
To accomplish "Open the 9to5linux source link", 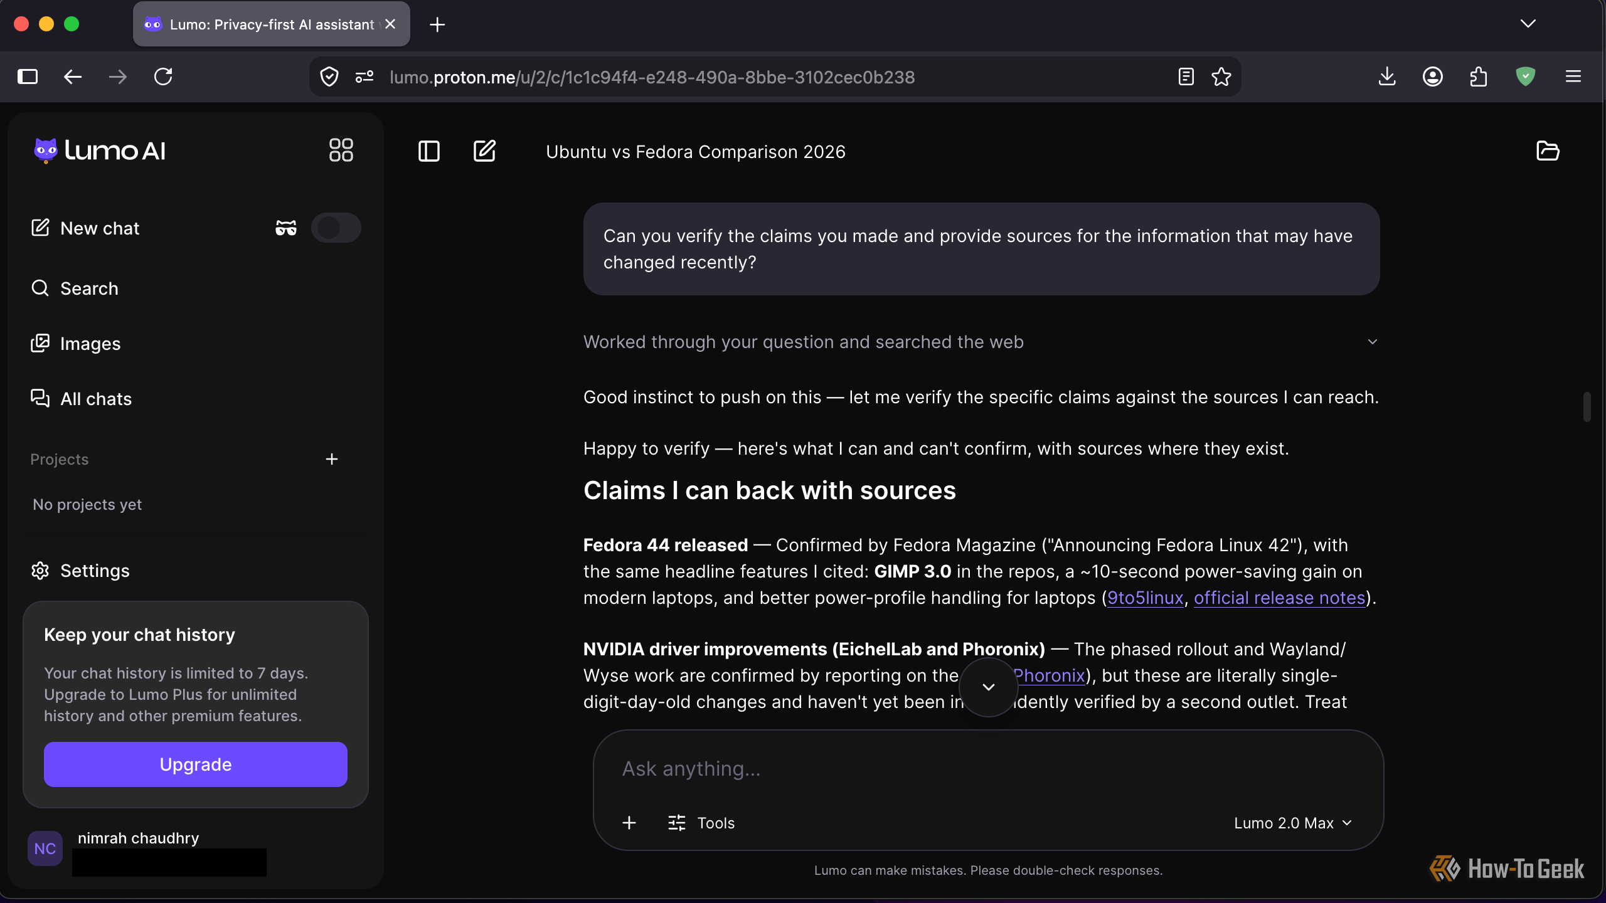I will coord(1146,598).
